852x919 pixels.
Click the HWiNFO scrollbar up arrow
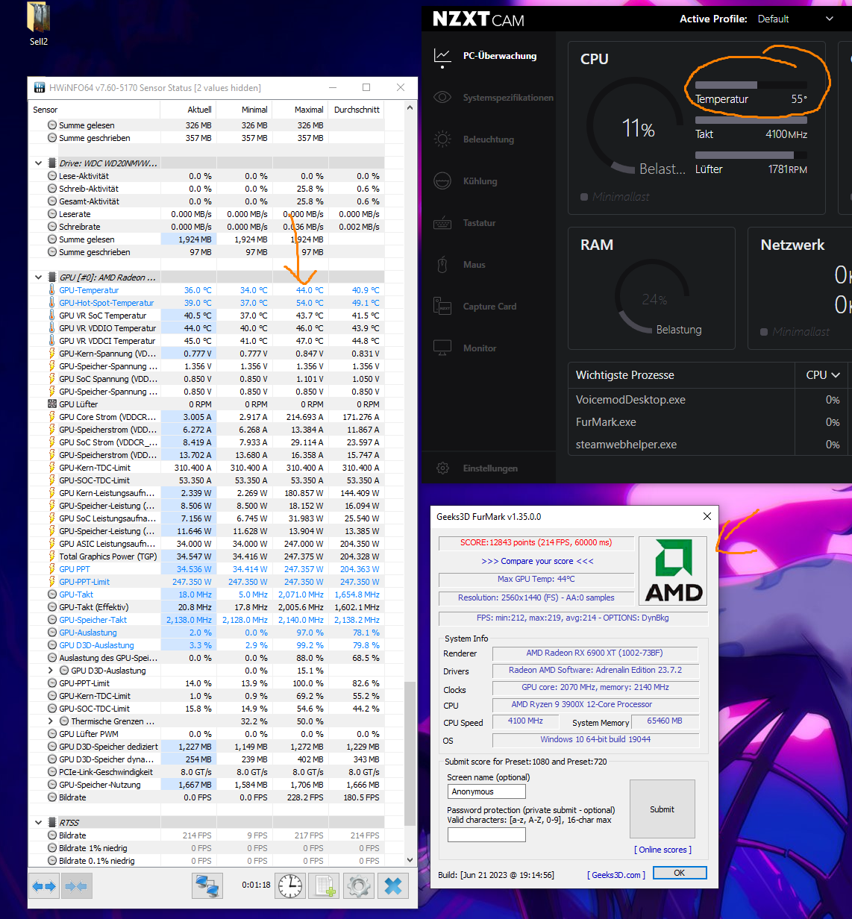coord(410,109)
